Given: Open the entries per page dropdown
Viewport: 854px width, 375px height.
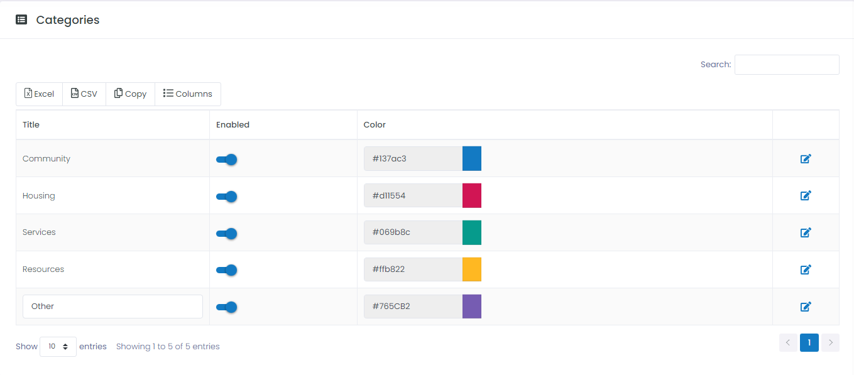Looking at the screenshot, I should [58, 347].
